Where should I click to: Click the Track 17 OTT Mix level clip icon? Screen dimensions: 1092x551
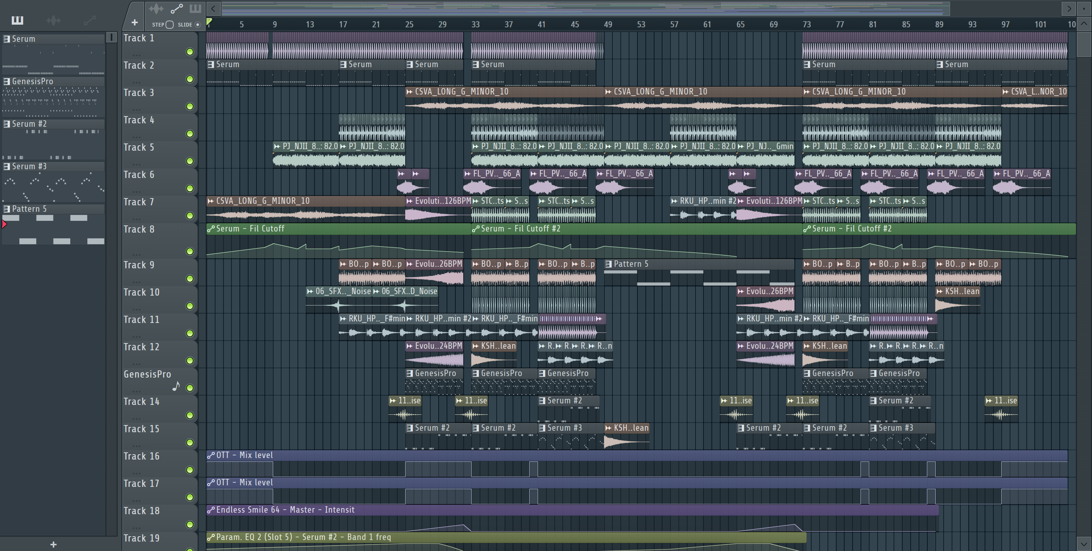pos(211,482)
